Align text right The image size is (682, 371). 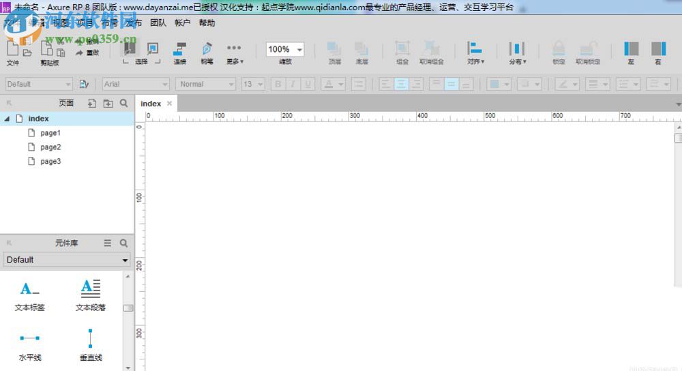(416, 84)
